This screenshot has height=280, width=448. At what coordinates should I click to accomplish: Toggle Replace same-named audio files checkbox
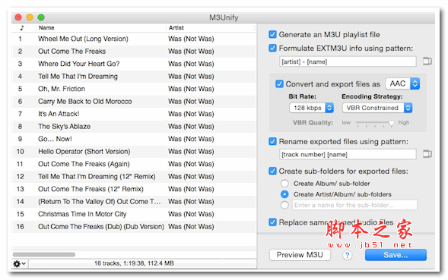coord(272,222)
